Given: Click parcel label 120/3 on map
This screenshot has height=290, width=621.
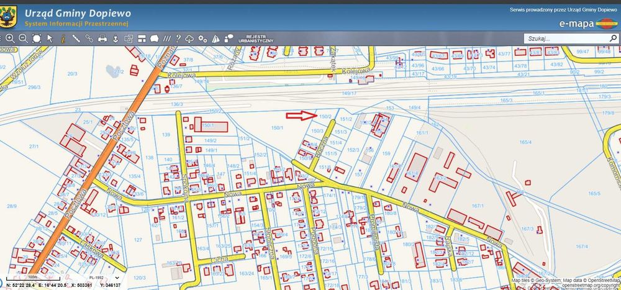Looking at the screenshot, I should coord(139,278).
